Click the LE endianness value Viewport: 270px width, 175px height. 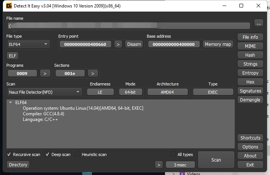coord(100,92)
